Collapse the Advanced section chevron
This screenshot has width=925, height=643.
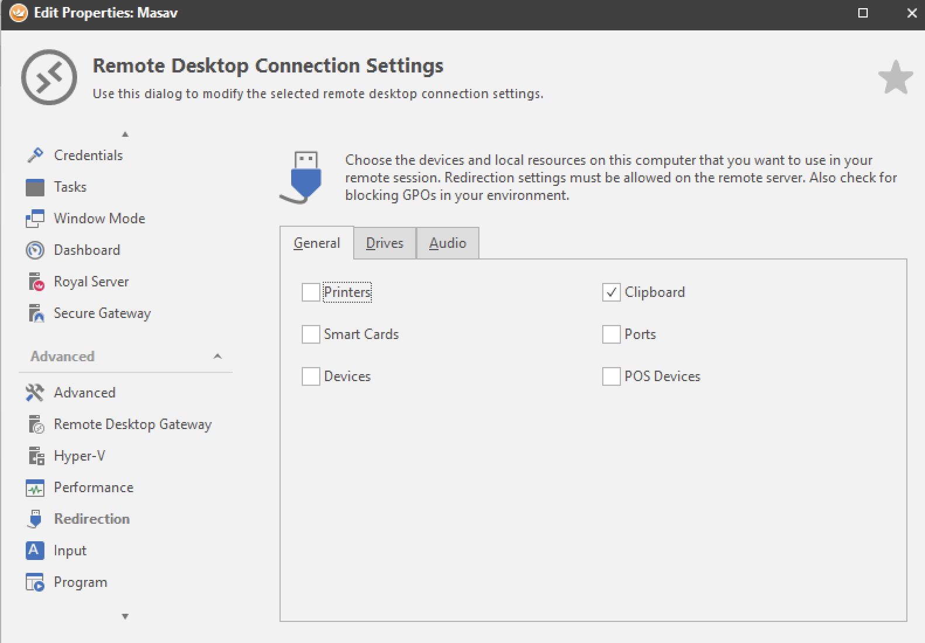click(218, 357)
